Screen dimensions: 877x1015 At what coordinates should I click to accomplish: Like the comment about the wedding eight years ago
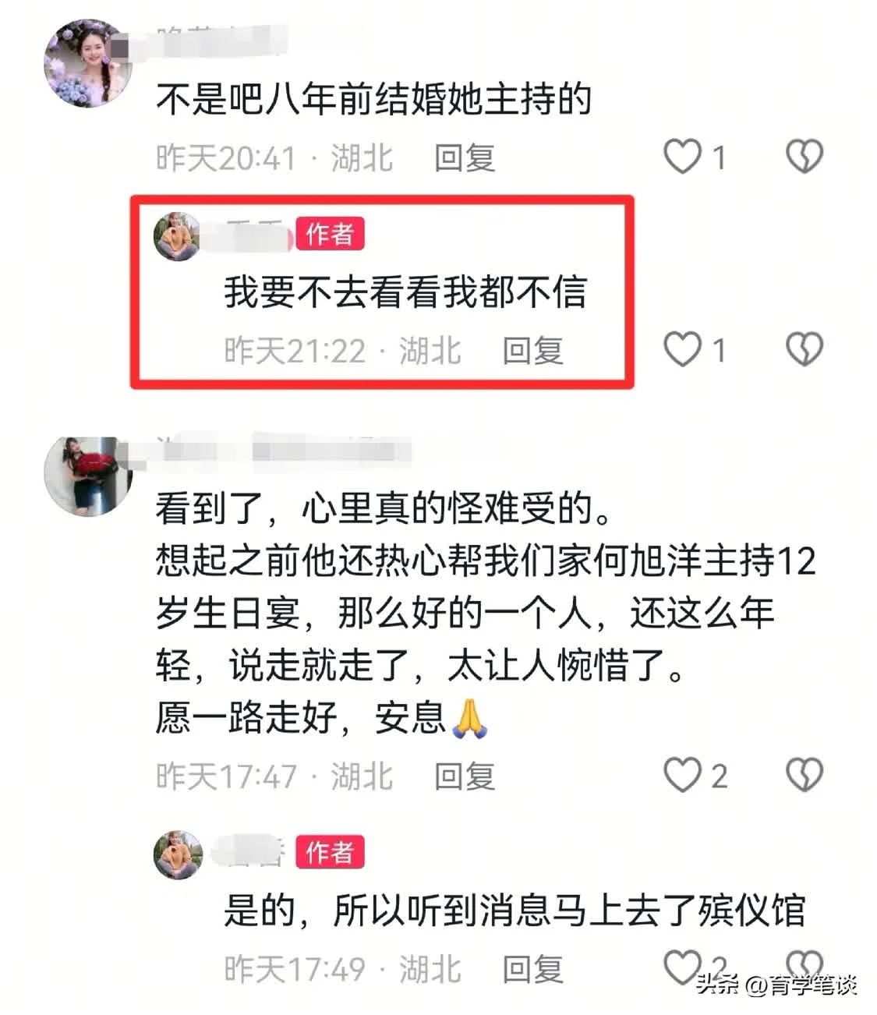click(683, 157)
